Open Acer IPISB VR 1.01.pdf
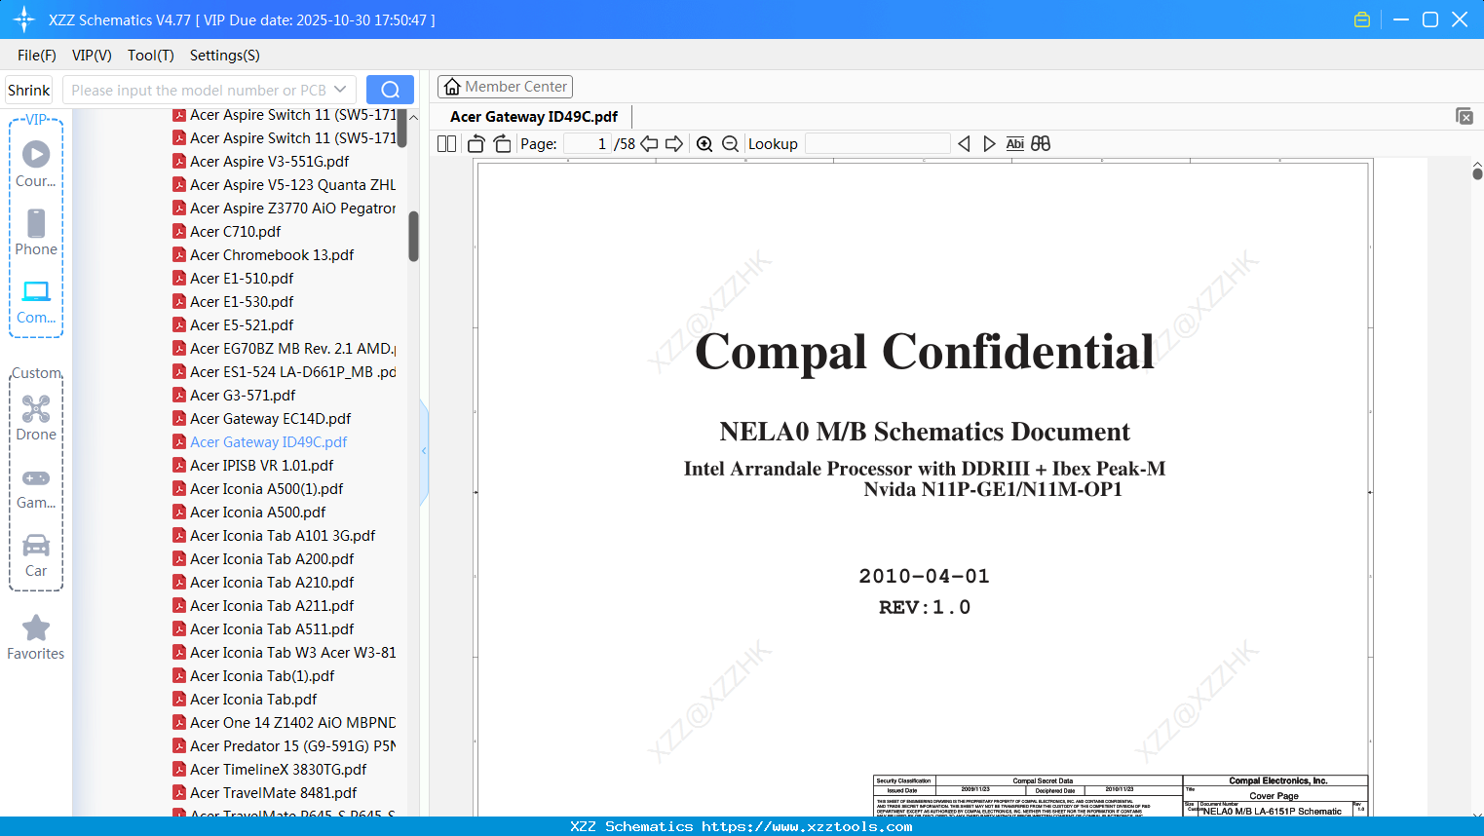This screenshot has width=1484, height=836. [252, 466]
